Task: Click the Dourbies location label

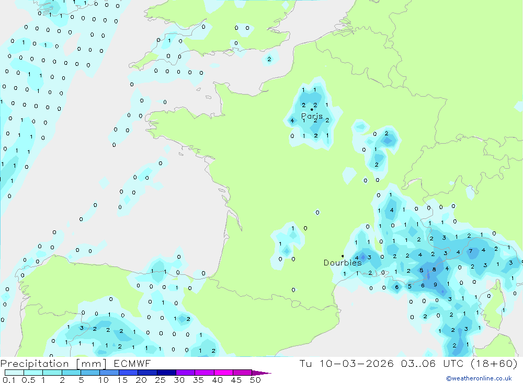Action: (343, 263)
